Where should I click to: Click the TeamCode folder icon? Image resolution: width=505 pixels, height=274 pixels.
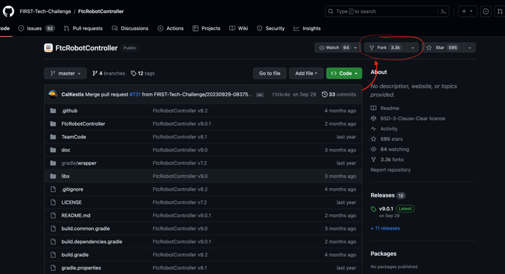tap(53, 137)
